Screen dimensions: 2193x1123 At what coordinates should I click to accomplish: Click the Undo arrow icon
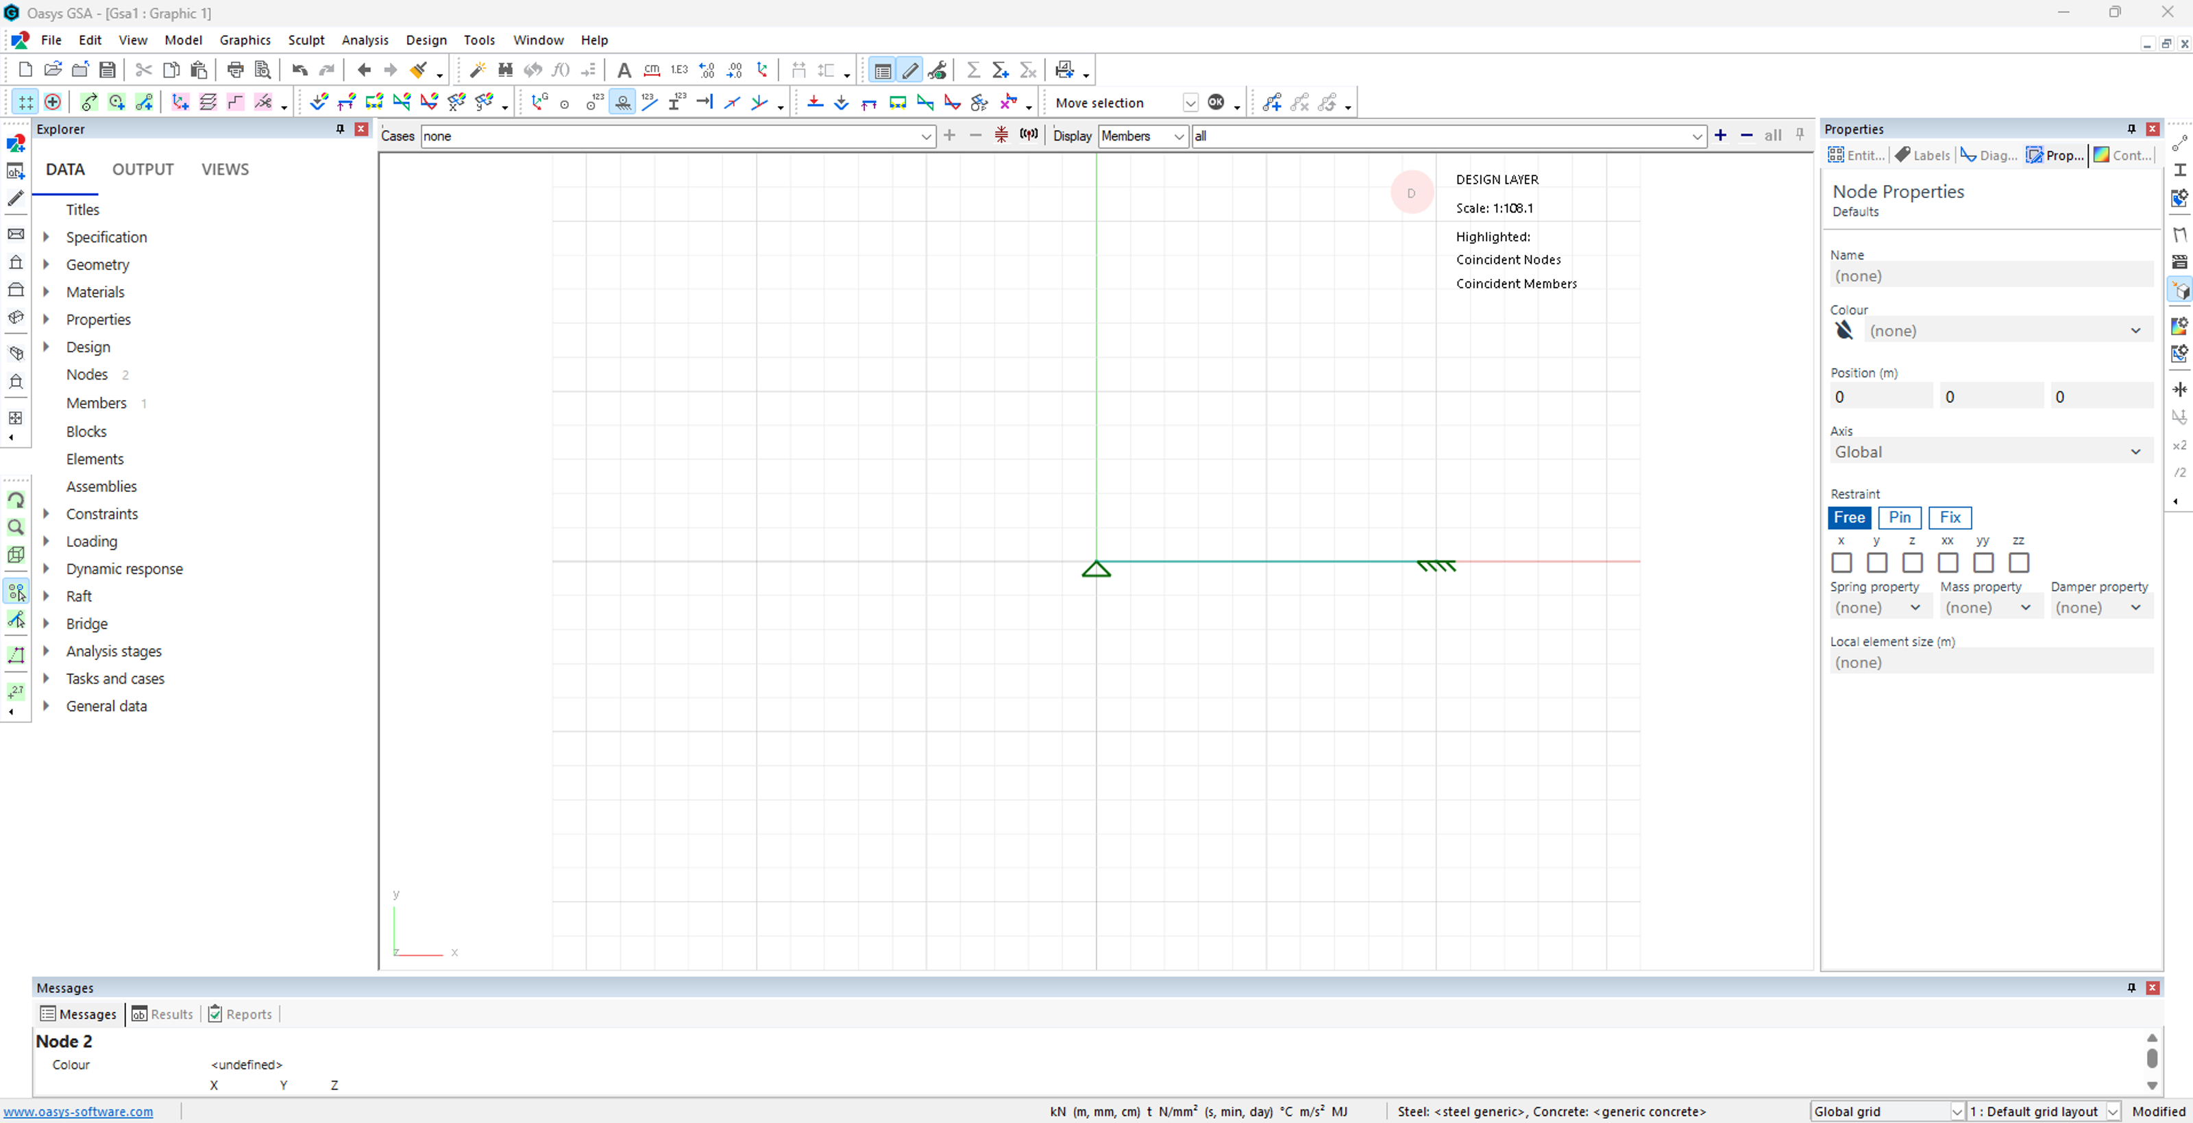(x=299, y=70)
